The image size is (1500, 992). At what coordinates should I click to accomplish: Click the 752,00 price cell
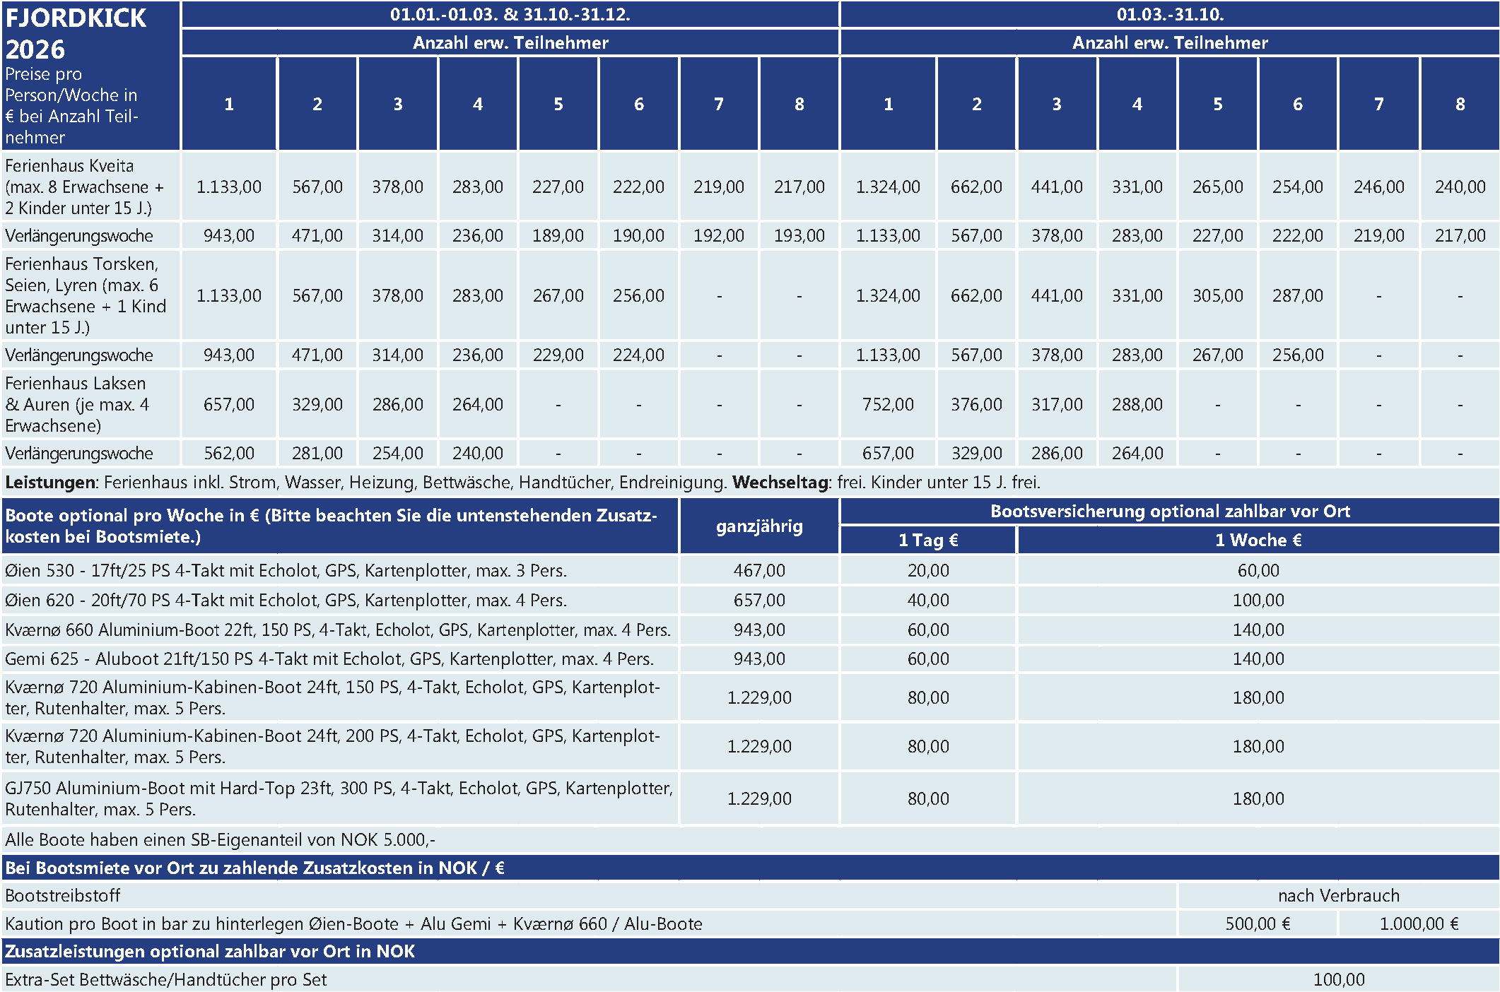887,405
